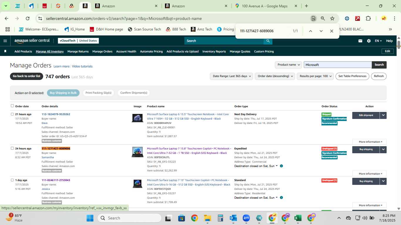Click the Microsoft product name search field

pyautogui.click(x=338, y=65)
